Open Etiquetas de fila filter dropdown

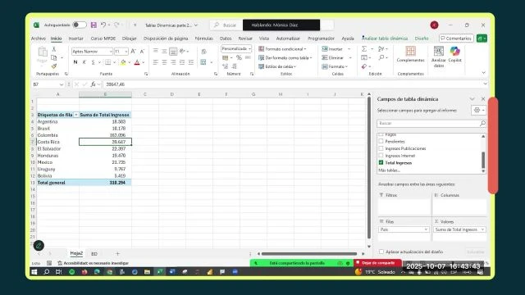point(76,115)
